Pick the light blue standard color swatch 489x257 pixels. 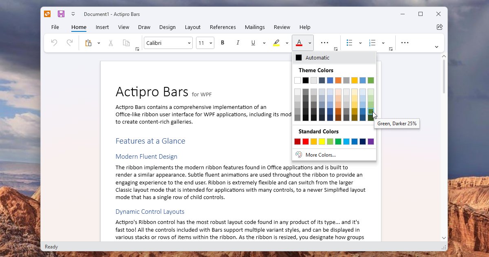[346, 142]
